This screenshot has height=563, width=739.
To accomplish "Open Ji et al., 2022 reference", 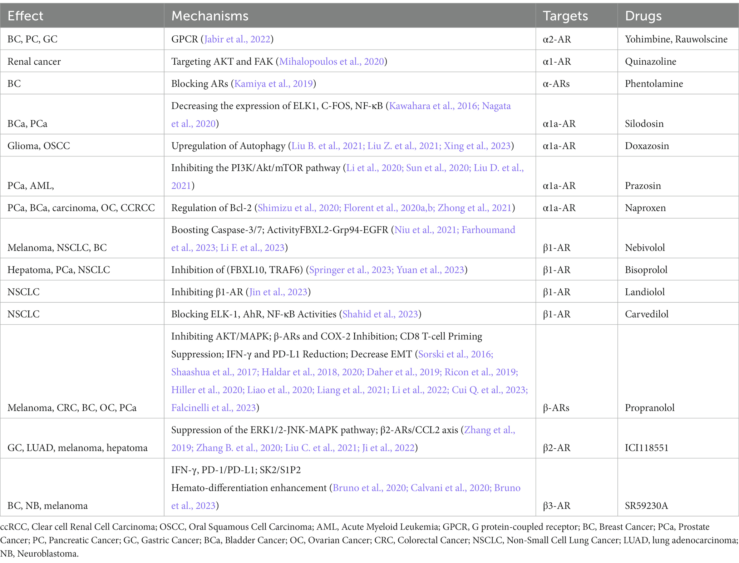I will [x=388, y=448].
